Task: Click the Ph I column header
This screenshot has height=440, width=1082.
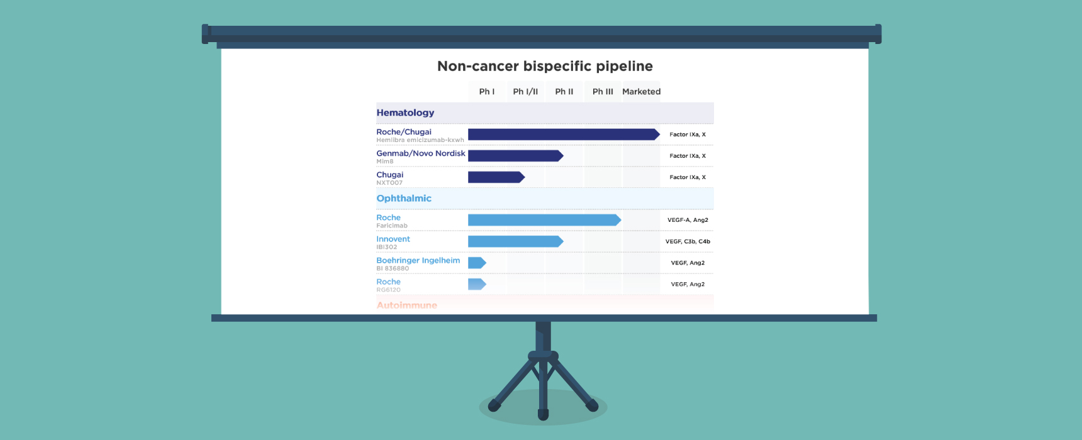Action: [x=486, y=92]
